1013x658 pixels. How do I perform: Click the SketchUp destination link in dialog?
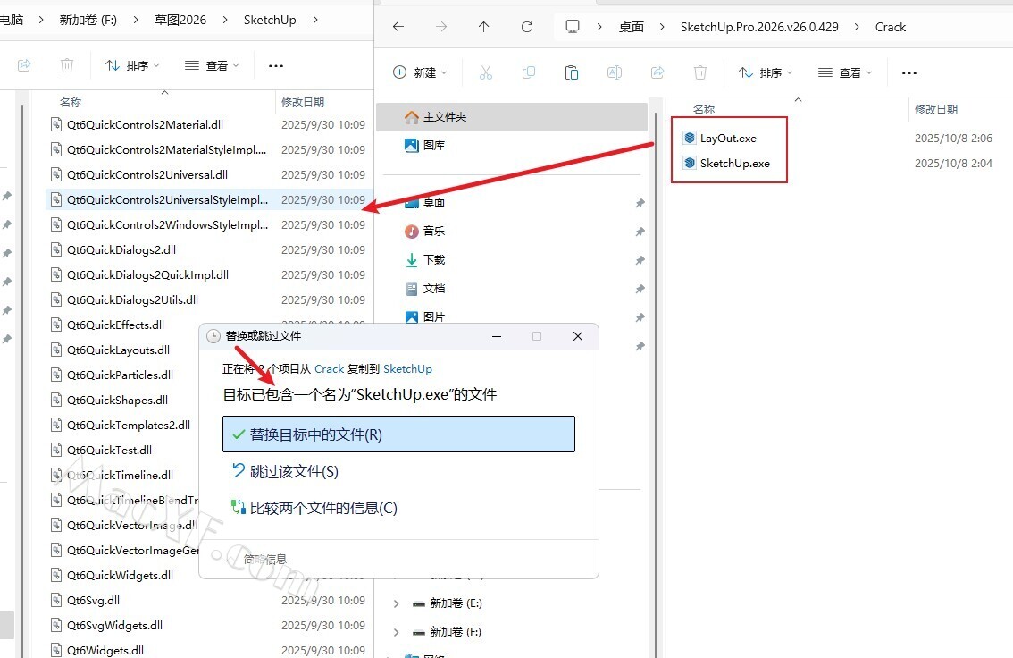pyautogui.click(x=407, y=368)
